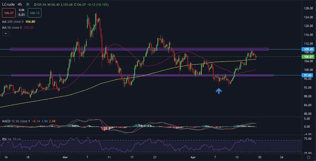The height and width of the screenshot is (161, 316).
Task: Select the MA 200 close indicator label
Action: click(x=12, y=21)
